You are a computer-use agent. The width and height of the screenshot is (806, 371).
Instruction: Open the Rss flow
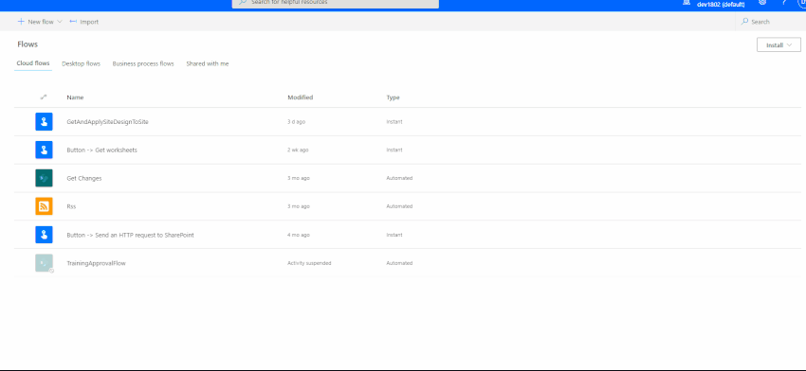(x=71, y=207)
